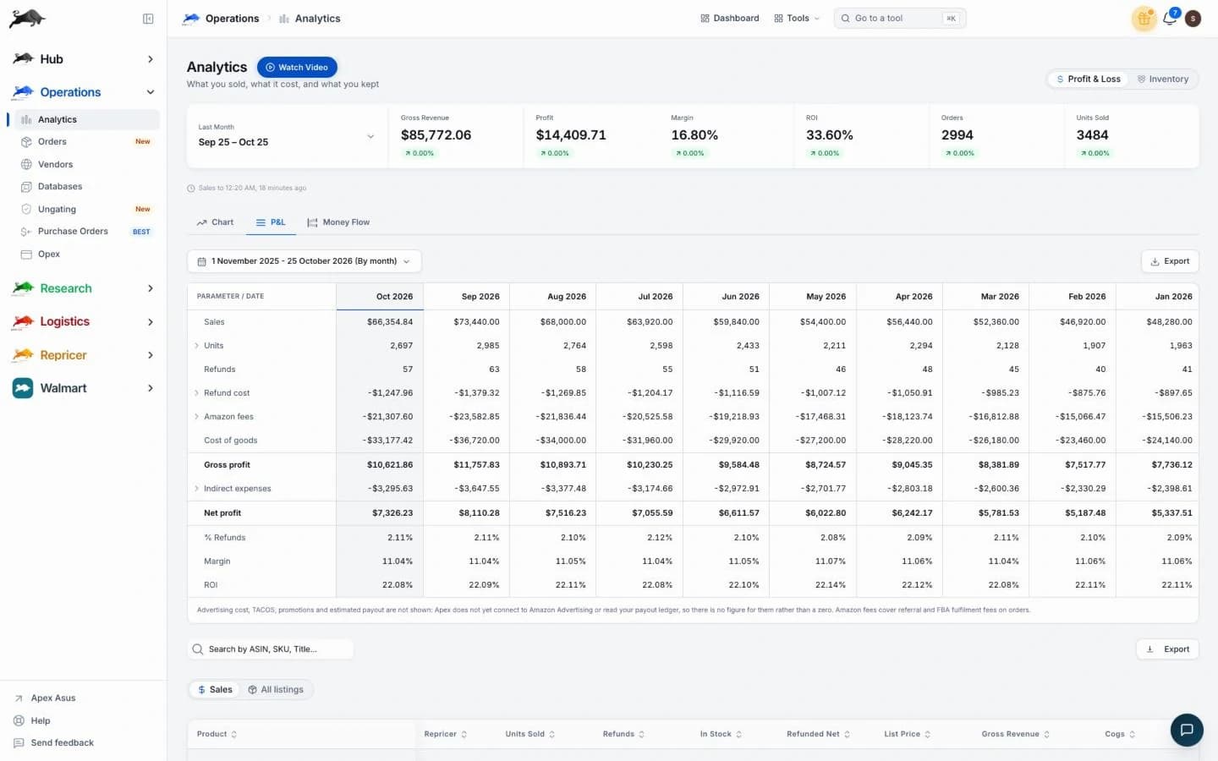Open the P&L period dropdown
1218x761 pixels.
click(304, 261)
